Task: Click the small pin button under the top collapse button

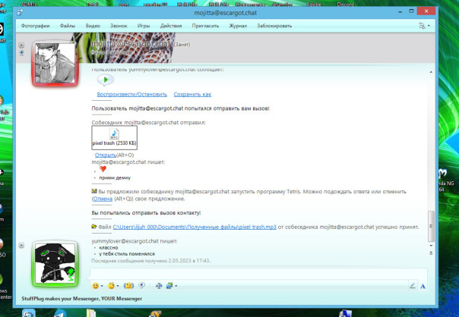Action: tap(21, 53)
